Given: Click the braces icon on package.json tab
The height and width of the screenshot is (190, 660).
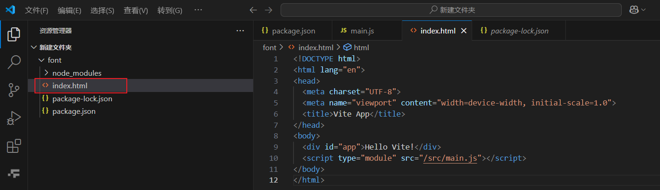Looking at the screenshot, I should point(265,31).
